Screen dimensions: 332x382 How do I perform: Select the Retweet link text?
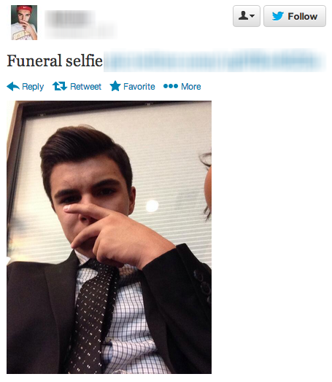(85, 87)
